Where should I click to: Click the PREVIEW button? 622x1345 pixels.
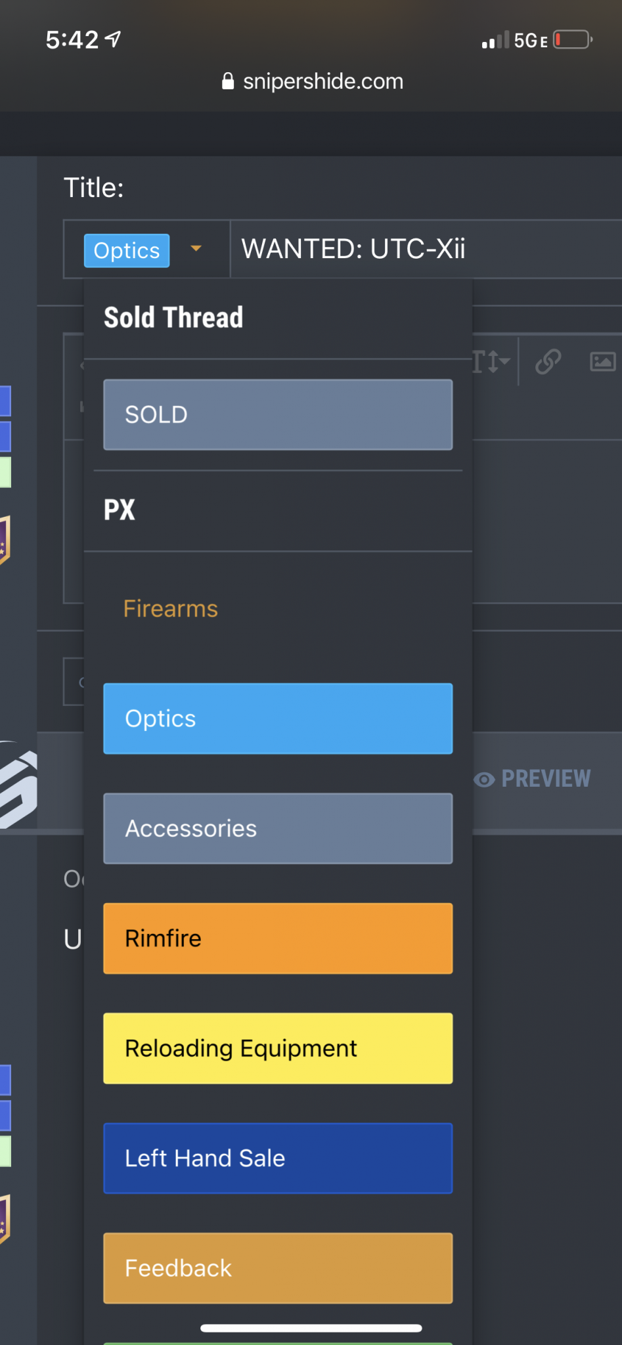tap(533, 780)
